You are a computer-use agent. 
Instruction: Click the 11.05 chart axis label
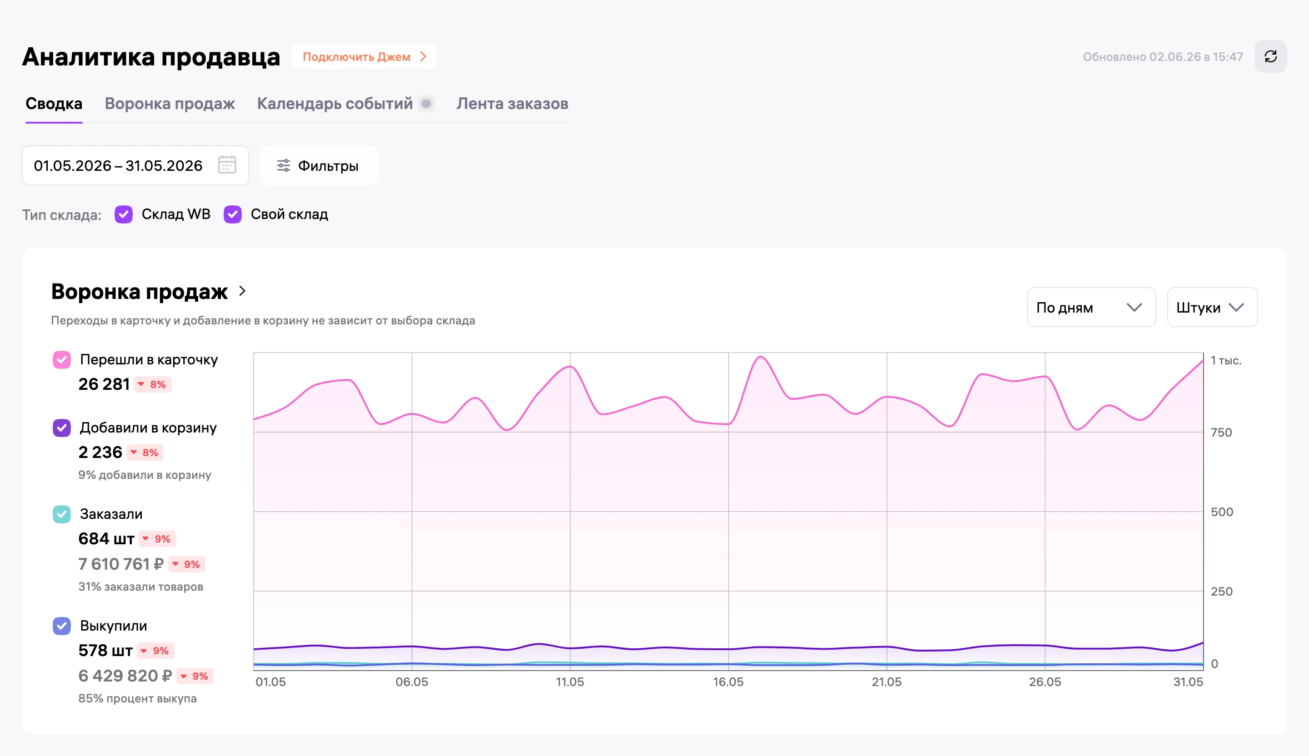[x=570, y=682]
